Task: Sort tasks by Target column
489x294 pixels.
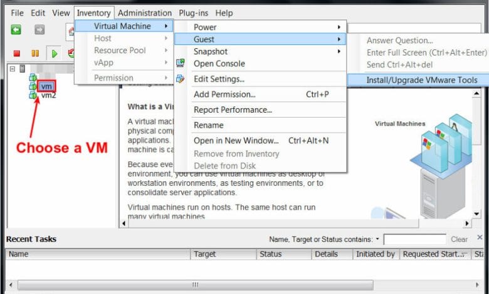Action: click(x=223, y=254)
